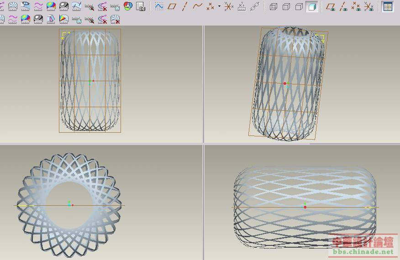400x260 pixels.
Task: Choose the Datum Curve tool
Action: 197,6
